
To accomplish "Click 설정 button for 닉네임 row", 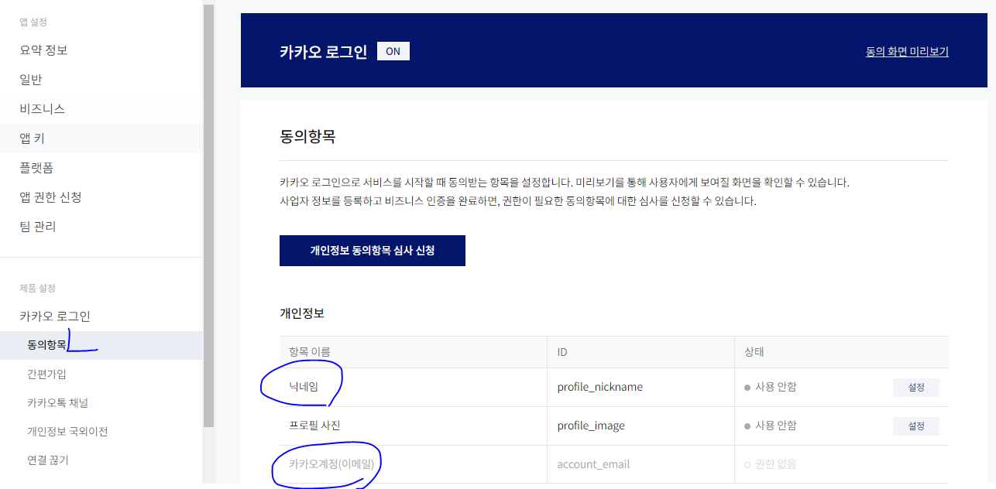I will [x=916, y=387].
